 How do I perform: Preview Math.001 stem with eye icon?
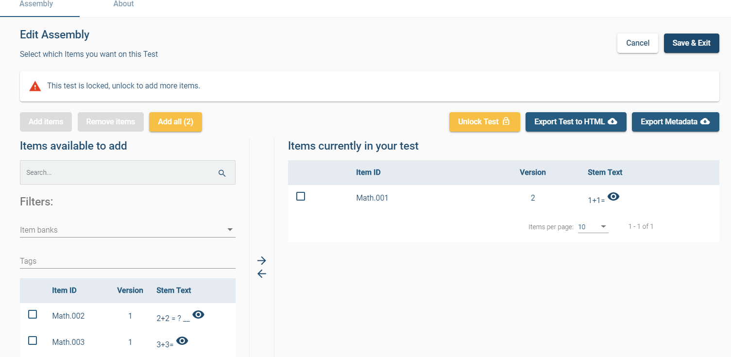pyautogui.click(x=613, y=197)
